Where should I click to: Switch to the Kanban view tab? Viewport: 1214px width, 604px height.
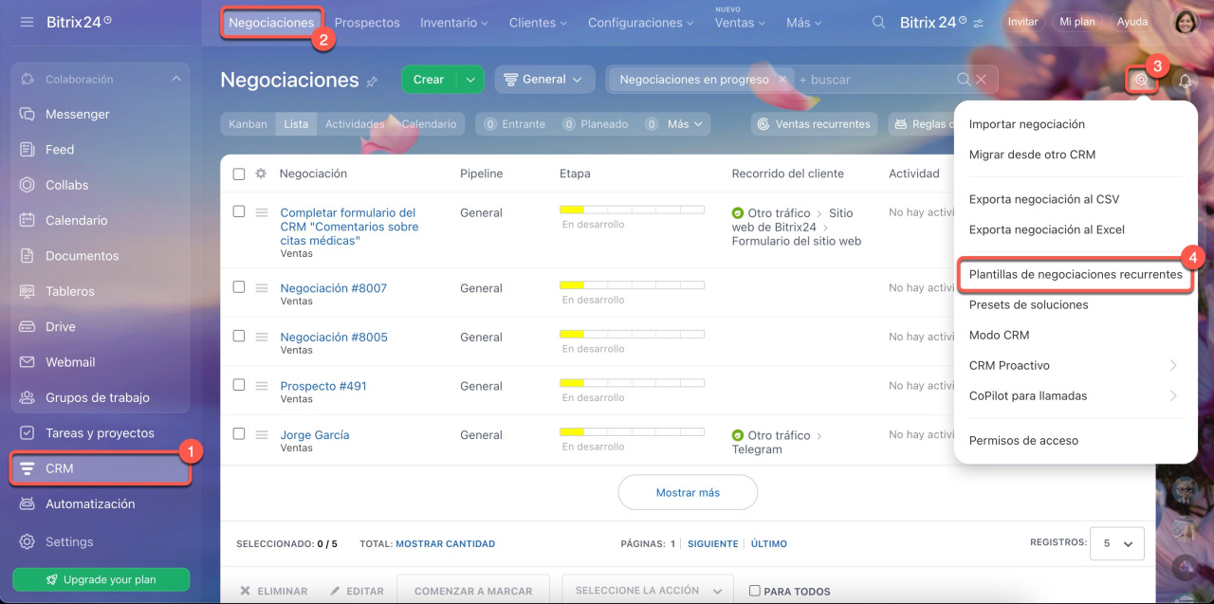[248, 124]
